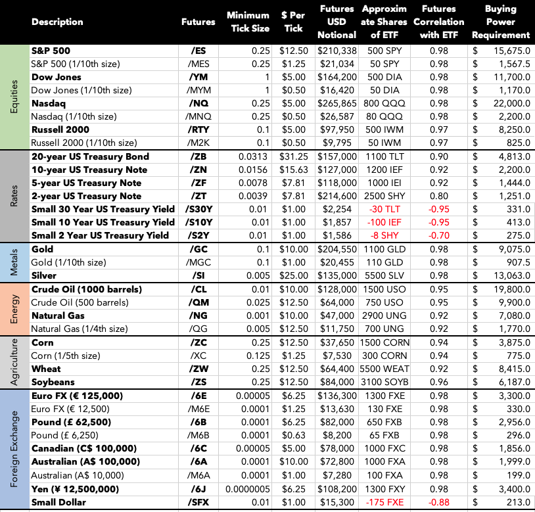This screenshot has height=512, width=535.
Task: Click 20-year US Treasury Bond row label
Action: [91, 156]
